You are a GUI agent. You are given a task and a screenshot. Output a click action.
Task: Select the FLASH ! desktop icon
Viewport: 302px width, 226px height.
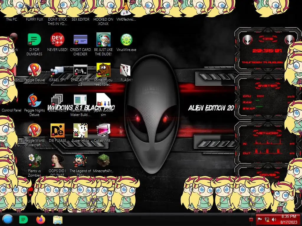pos(125,70)
